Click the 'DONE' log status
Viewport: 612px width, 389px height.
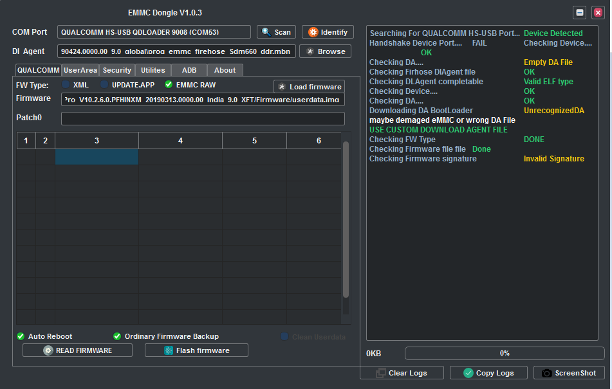tap(534, 139)
